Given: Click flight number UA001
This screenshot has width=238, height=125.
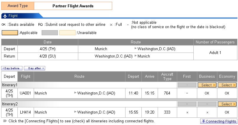Looking at the screenshot, I should pos(25,93).
